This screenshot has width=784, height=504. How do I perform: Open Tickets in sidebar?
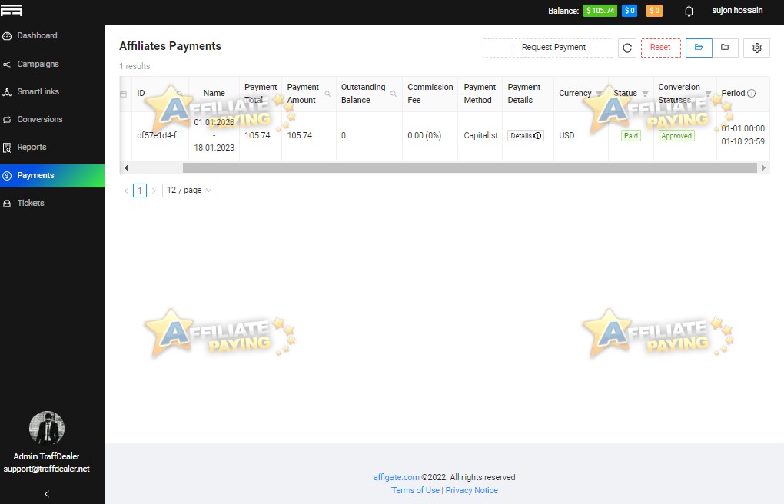click(52, 203)
